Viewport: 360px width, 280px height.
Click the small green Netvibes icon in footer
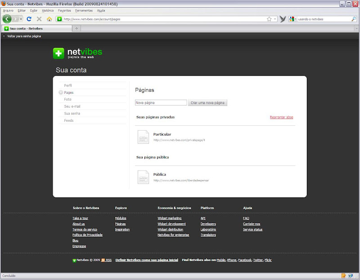point(74,260)
